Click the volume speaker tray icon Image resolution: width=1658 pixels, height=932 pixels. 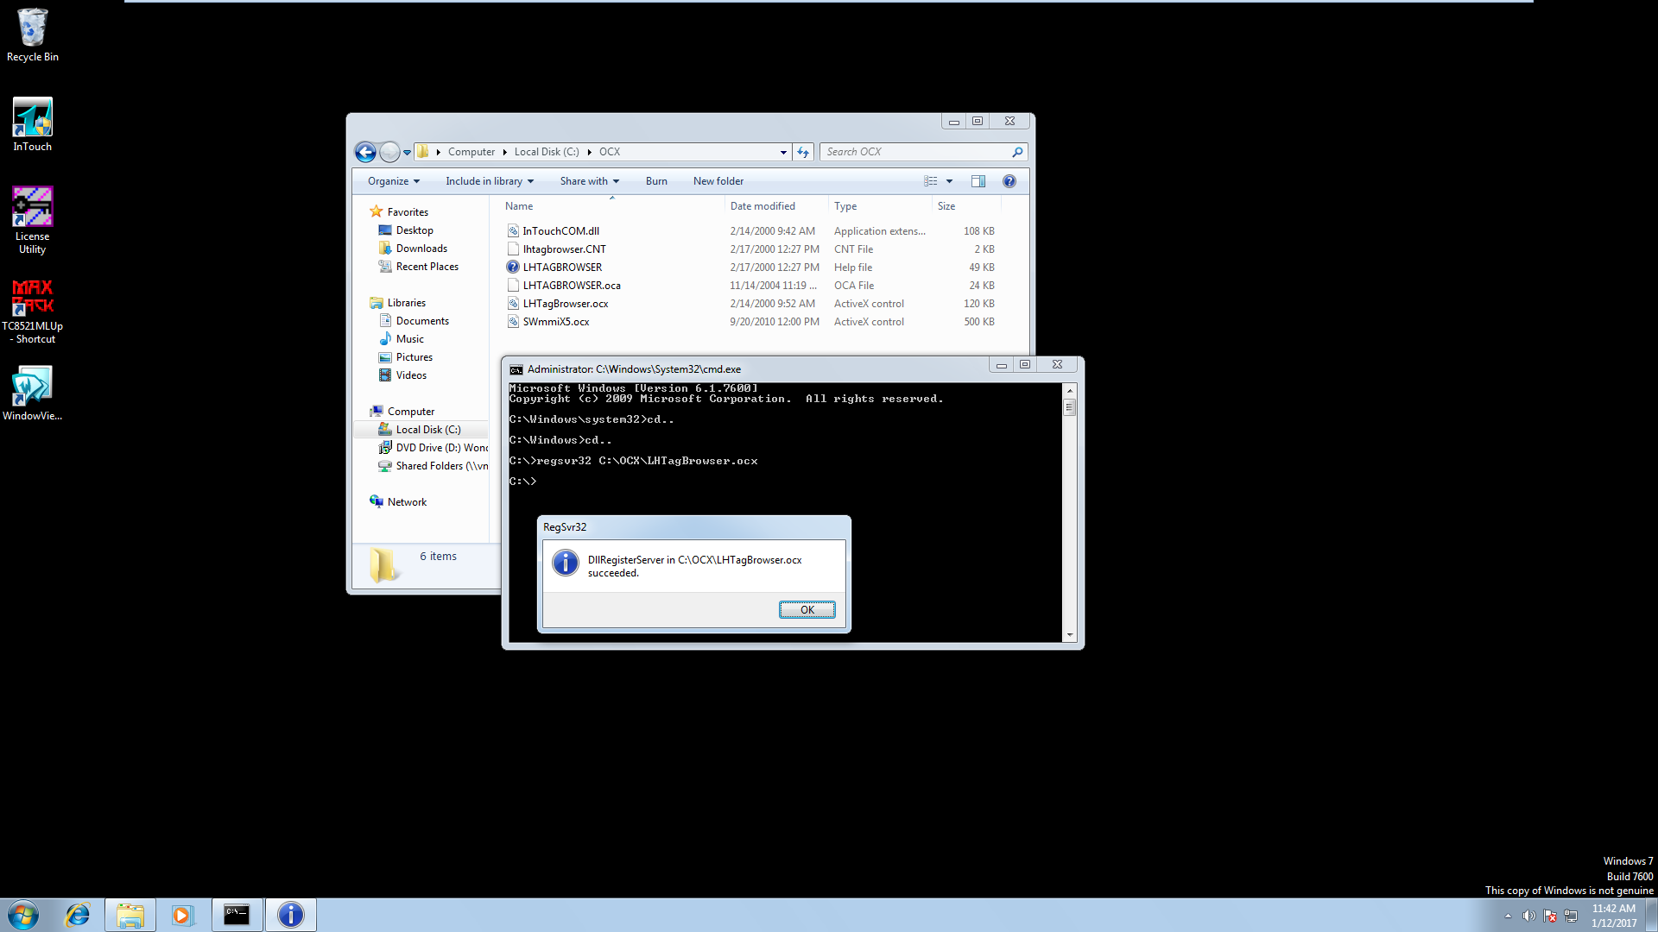click(1528, 916)
